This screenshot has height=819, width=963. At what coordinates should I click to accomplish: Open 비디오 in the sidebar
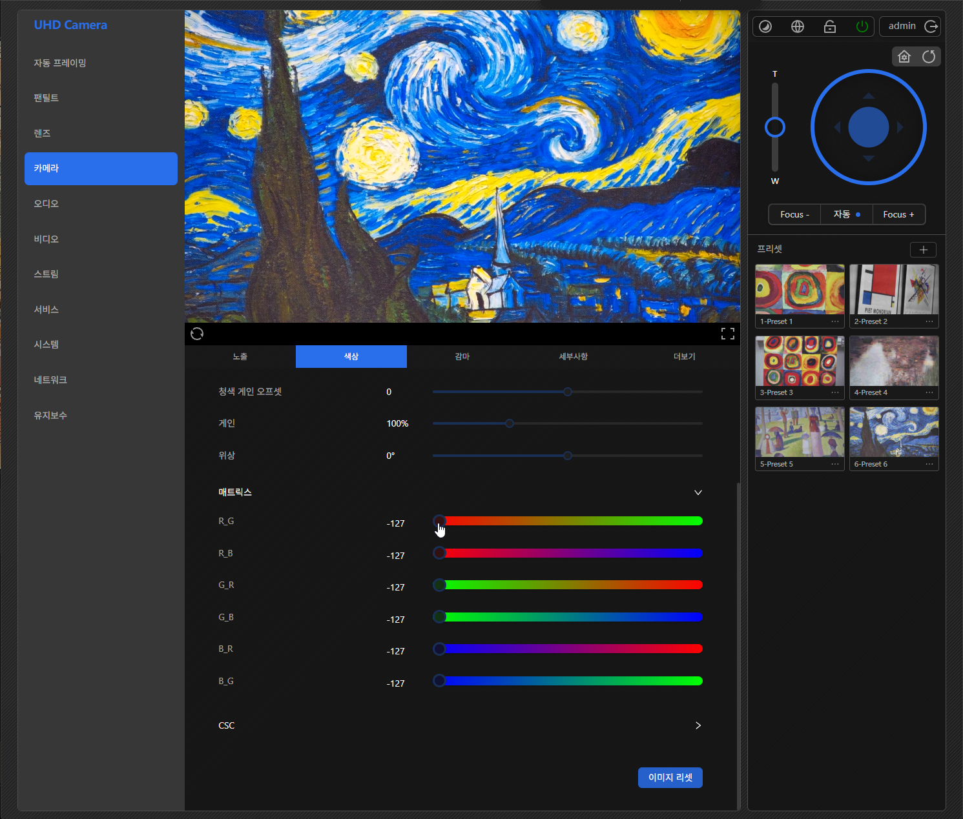coord(101,239)
